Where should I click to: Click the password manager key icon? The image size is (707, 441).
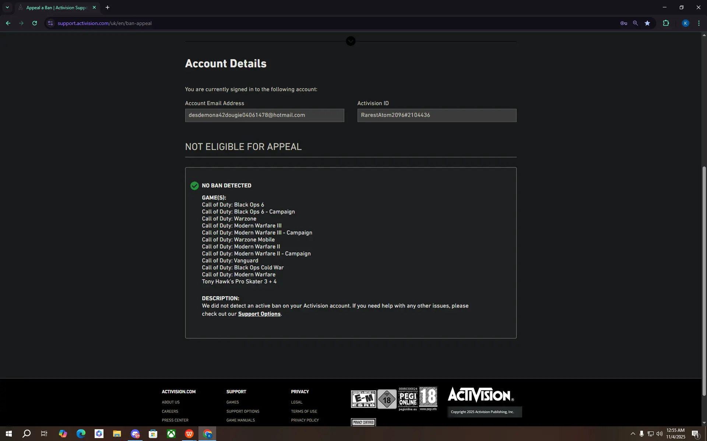click(623, 23)
